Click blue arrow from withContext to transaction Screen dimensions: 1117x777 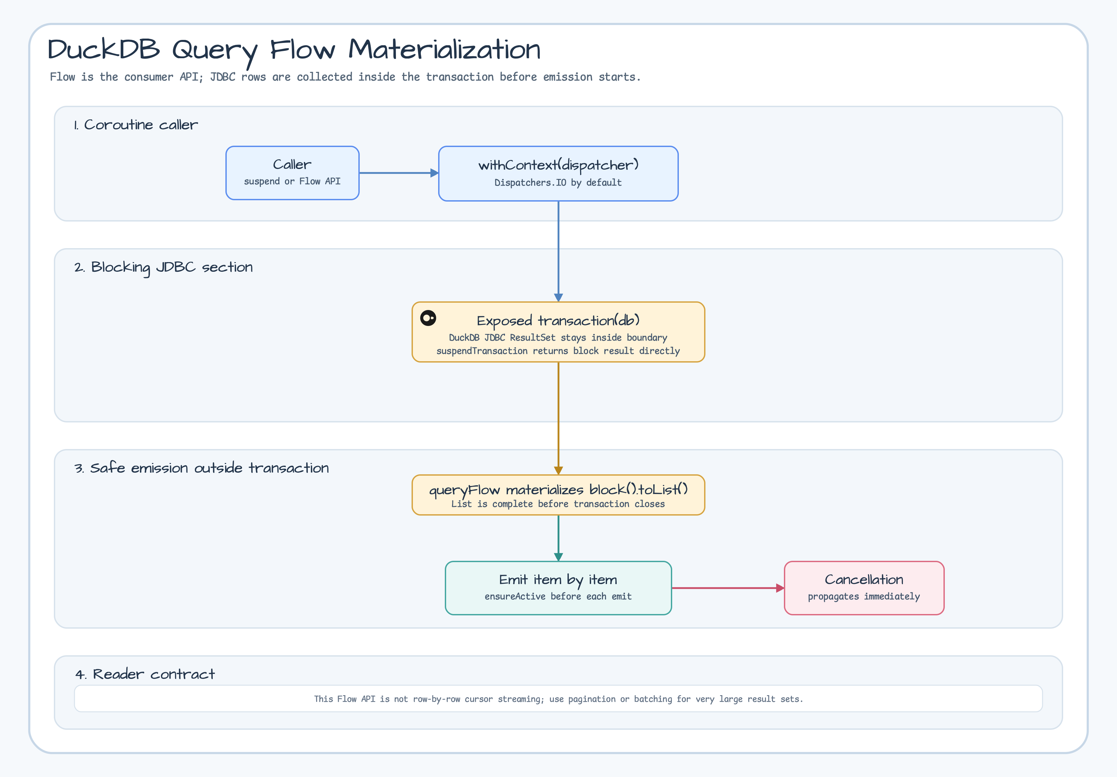tap(558, 251)
